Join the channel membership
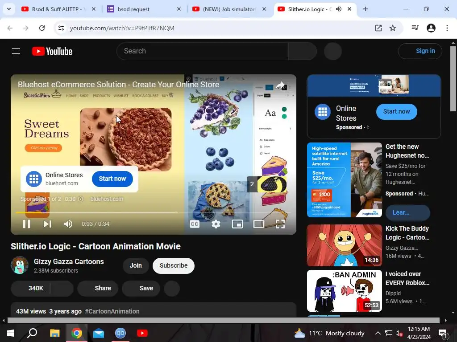Screen dimensions: 457x342 pyautogui.click(x=136, y=265)
